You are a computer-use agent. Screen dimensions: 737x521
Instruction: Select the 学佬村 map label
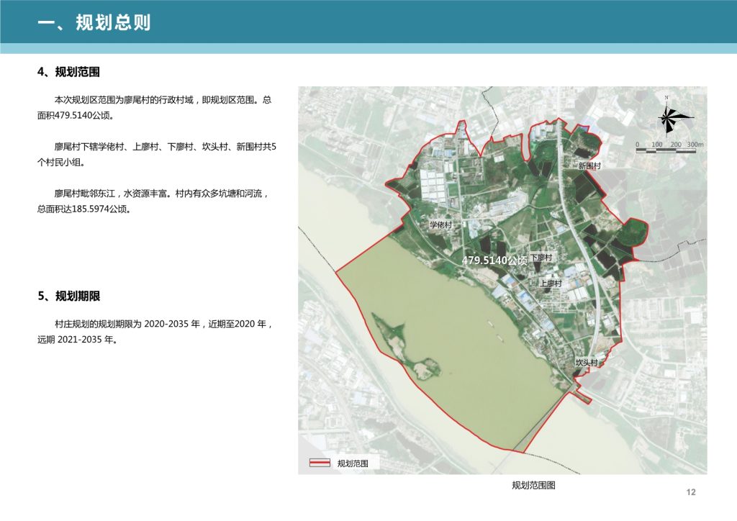click(x=441, y=225)
